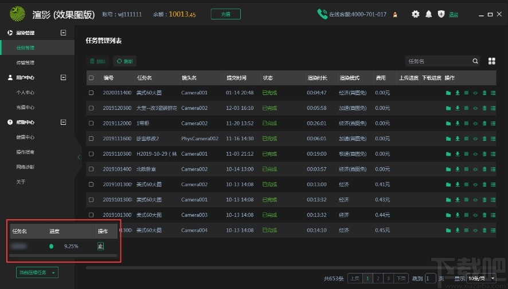Viewport: 508px width, 289px height.
Task: Click the online customer service phone icon
Action: [322, 14]
